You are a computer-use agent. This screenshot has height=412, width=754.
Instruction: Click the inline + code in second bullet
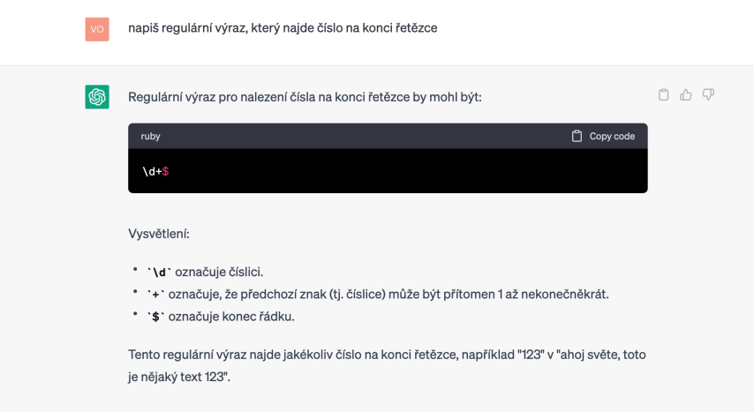(156, 295)
